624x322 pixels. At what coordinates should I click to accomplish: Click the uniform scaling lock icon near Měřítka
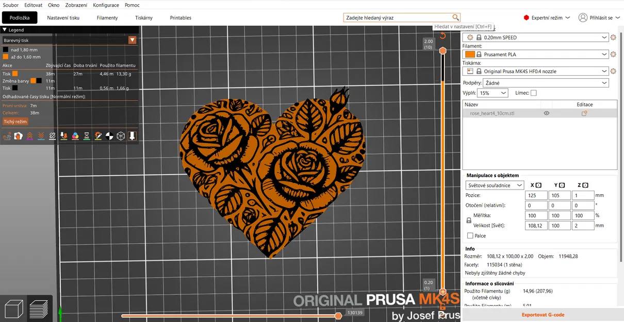coord(468,220)
